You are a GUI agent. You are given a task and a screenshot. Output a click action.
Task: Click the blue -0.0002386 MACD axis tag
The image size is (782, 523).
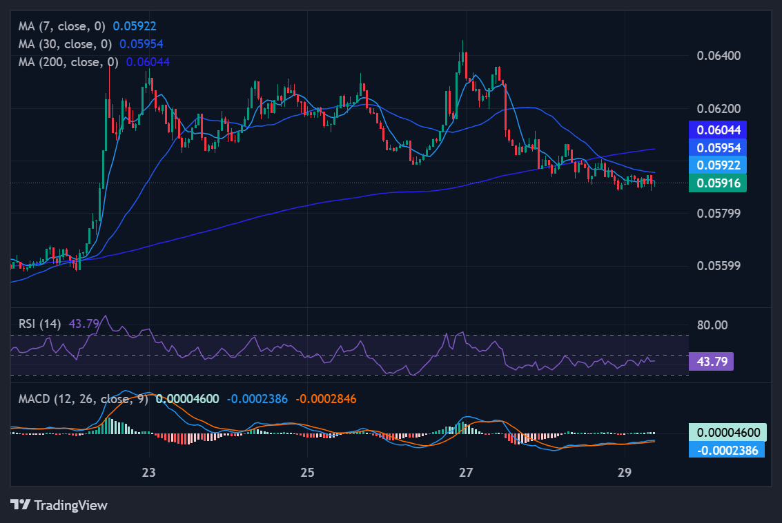(x=727, y=451)
